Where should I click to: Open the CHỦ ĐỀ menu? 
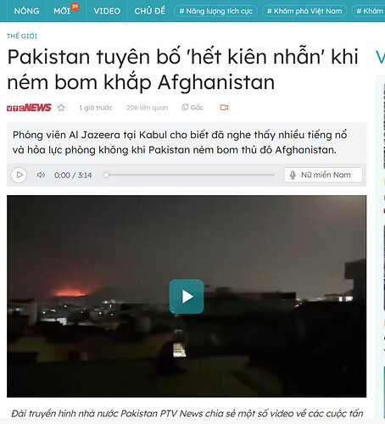pyautogui.click(x=149, y=11)
